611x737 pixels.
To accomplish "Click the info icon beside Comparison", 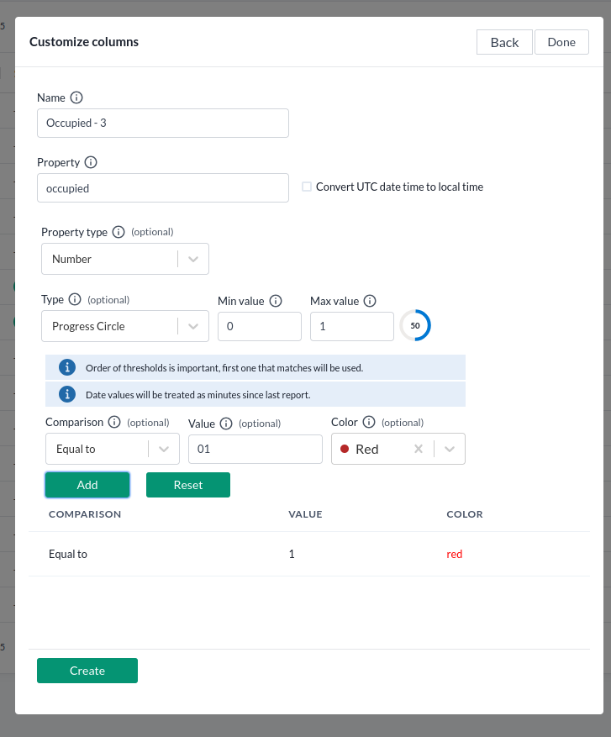I will tap(114, 423).
